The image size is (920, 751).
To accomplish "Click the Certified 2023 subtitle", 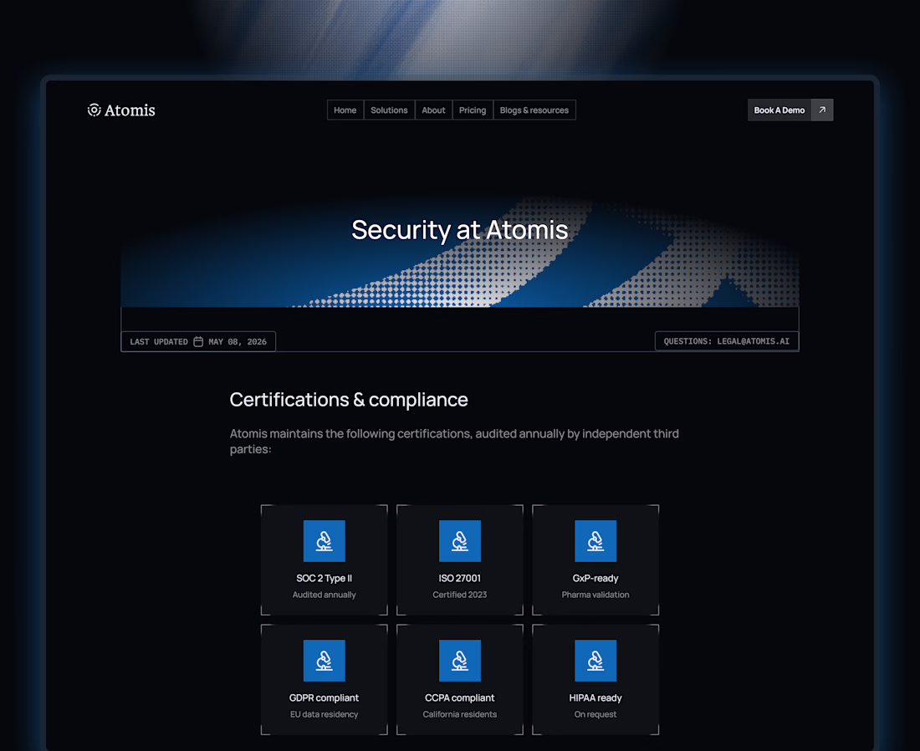I will (x=459, y=595).
